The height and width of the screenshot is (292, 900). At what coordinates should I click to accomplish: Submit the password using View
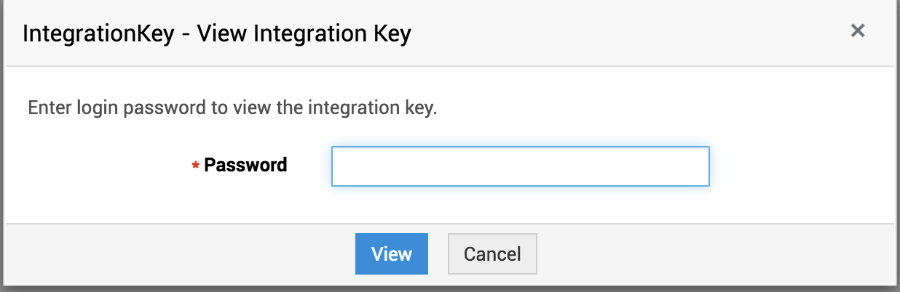tap(391, 254)
